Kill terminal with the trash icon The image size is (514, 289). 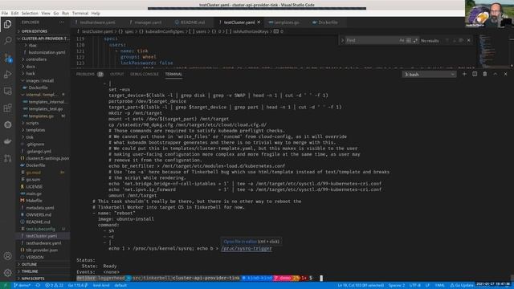(485, 75)
